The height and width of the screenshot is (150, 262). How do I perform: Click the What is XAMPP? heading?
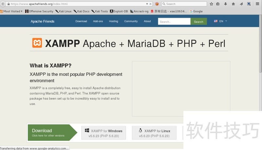coord(50,66)
